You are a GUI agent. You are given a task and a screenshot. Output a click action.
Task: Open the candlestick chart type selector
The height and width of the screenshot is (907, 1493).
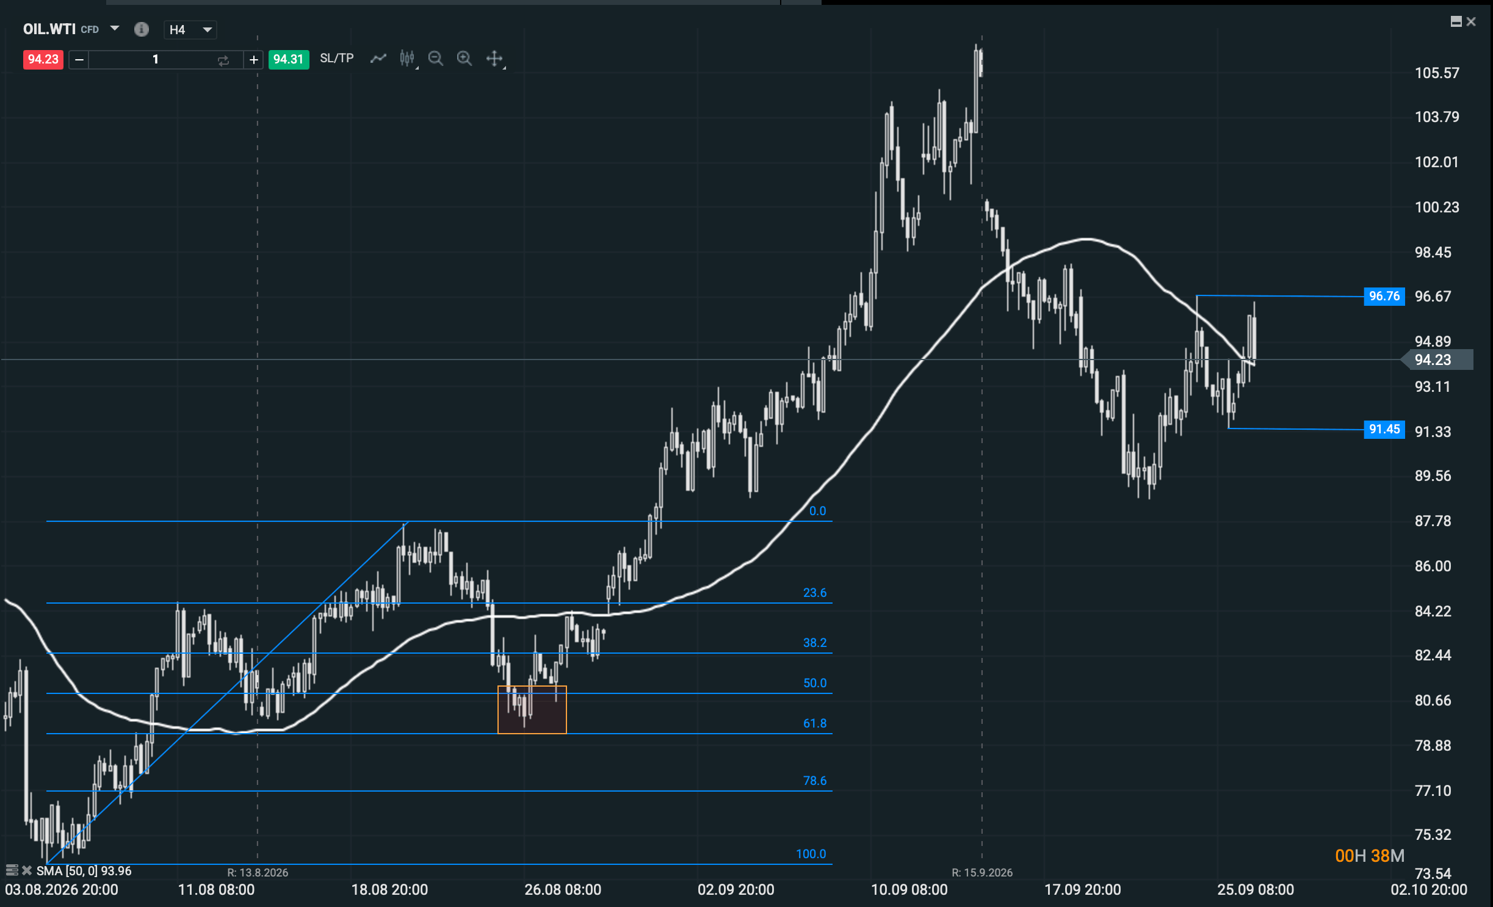point(408,59)
